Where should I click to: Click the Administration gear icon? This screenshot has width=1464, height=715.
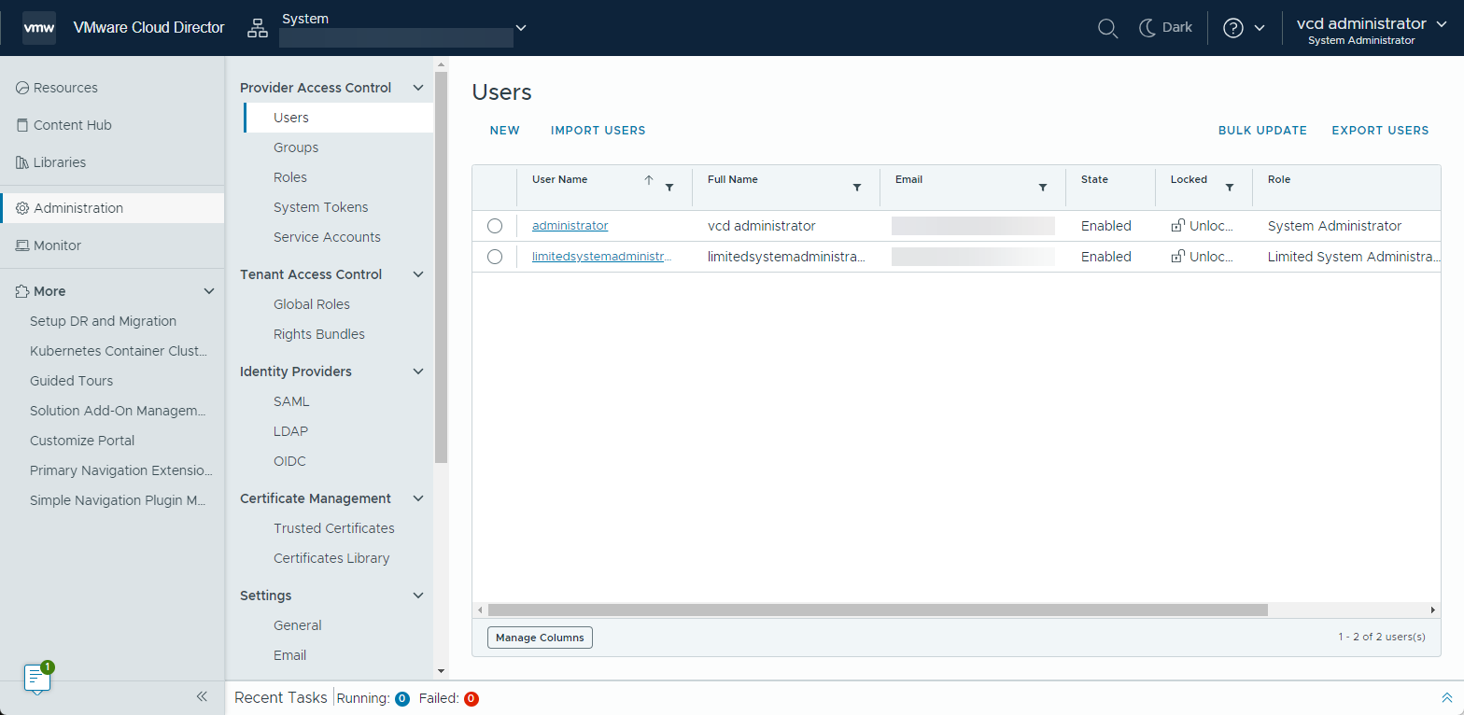tap(22, 208)
